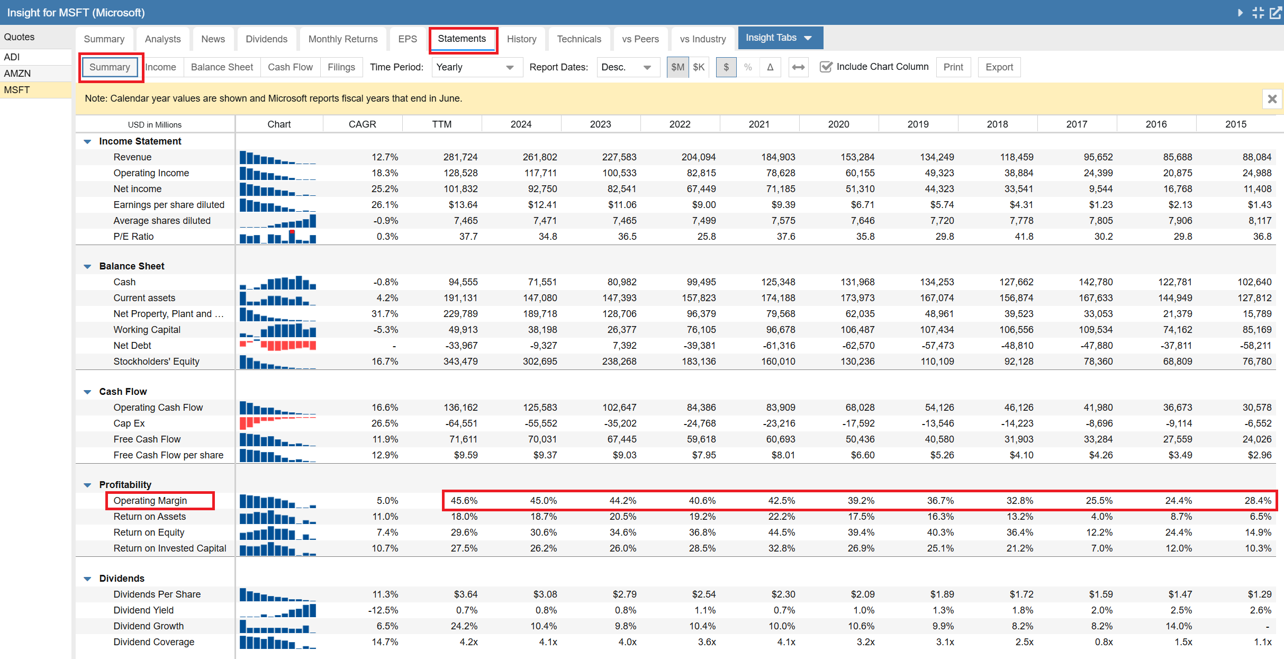The image size is (1284, 659).
Task: Switch to the Technicals tab
Action: tap(578, 39)
